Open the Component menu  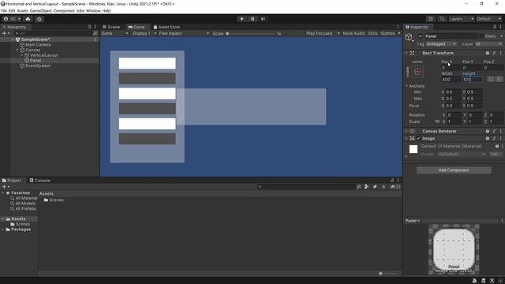coord(64,10)
